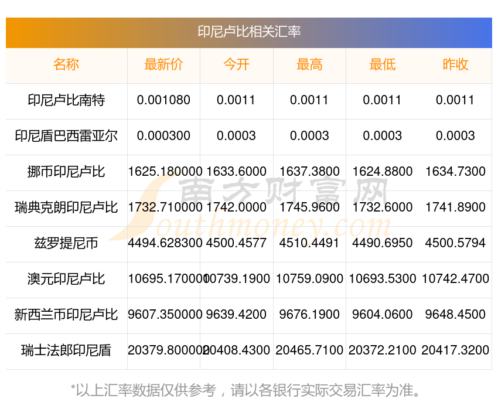Screen dimensions: 498x409
Task: Select the latest price 9607.350000
Action: pos(165,315)
